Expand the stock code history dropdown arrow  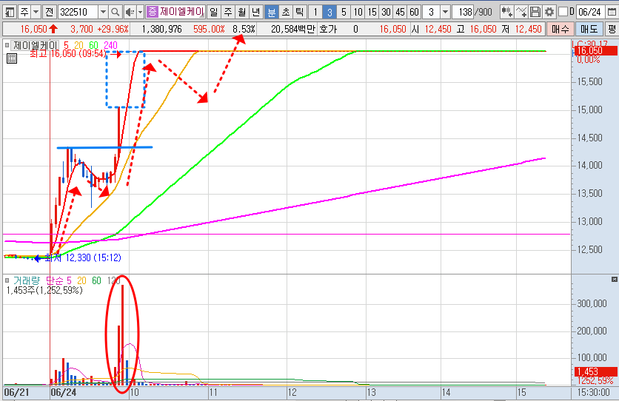[103, 12]
